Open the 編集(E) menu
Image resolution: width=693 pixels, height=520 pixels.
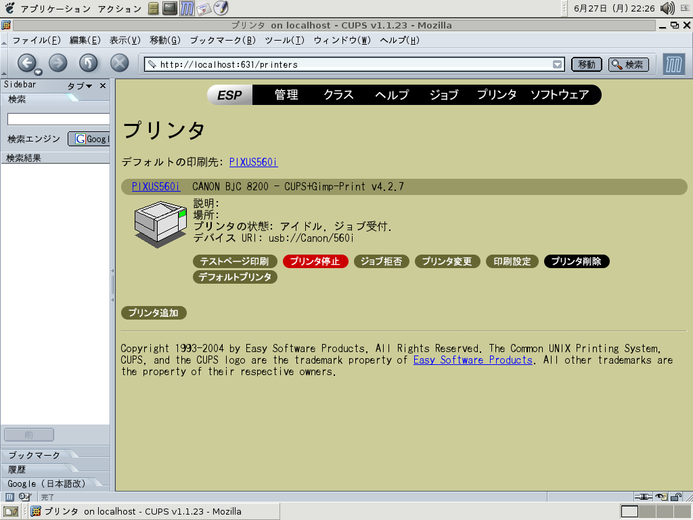coord(85,41)
